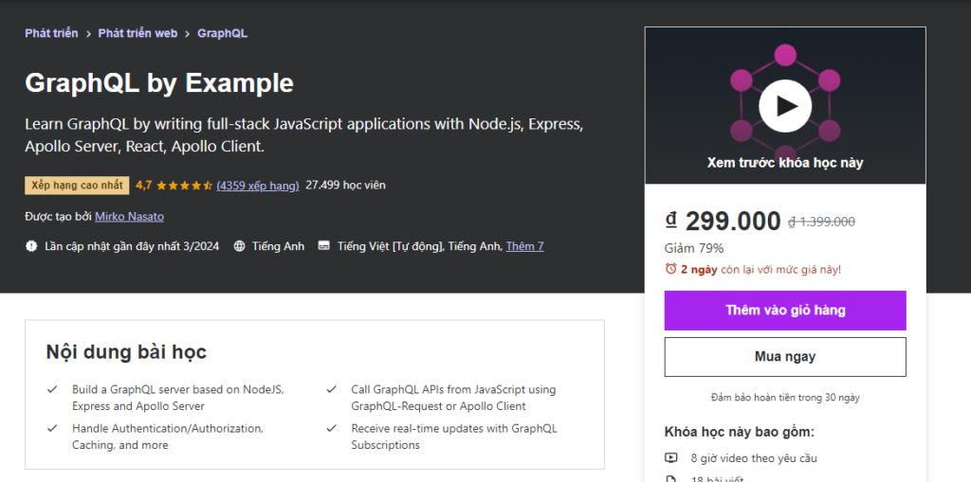This screenshot has width=971, height=482.
Task: Click the alarm clock icon
Action: [x=670, y=269]
